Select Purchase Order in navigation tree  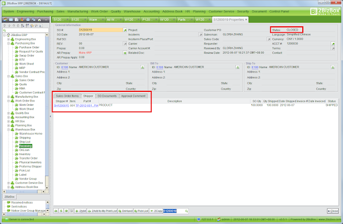[29, 47]
